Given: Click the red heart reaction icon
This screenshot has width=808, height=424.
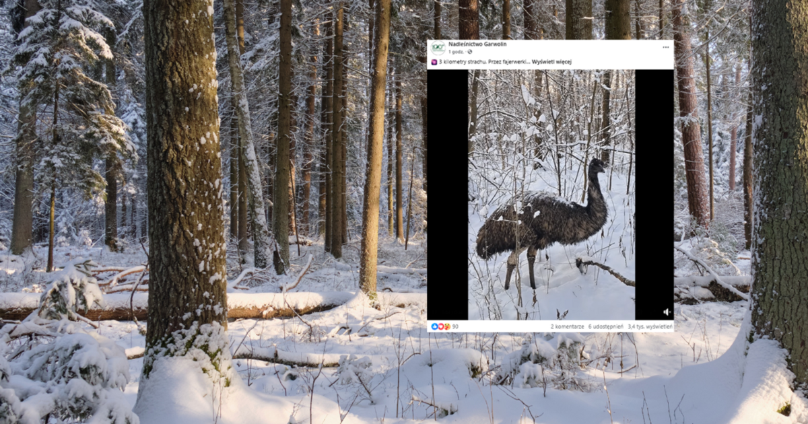Looking at the screenshot, I should [440, 326].
